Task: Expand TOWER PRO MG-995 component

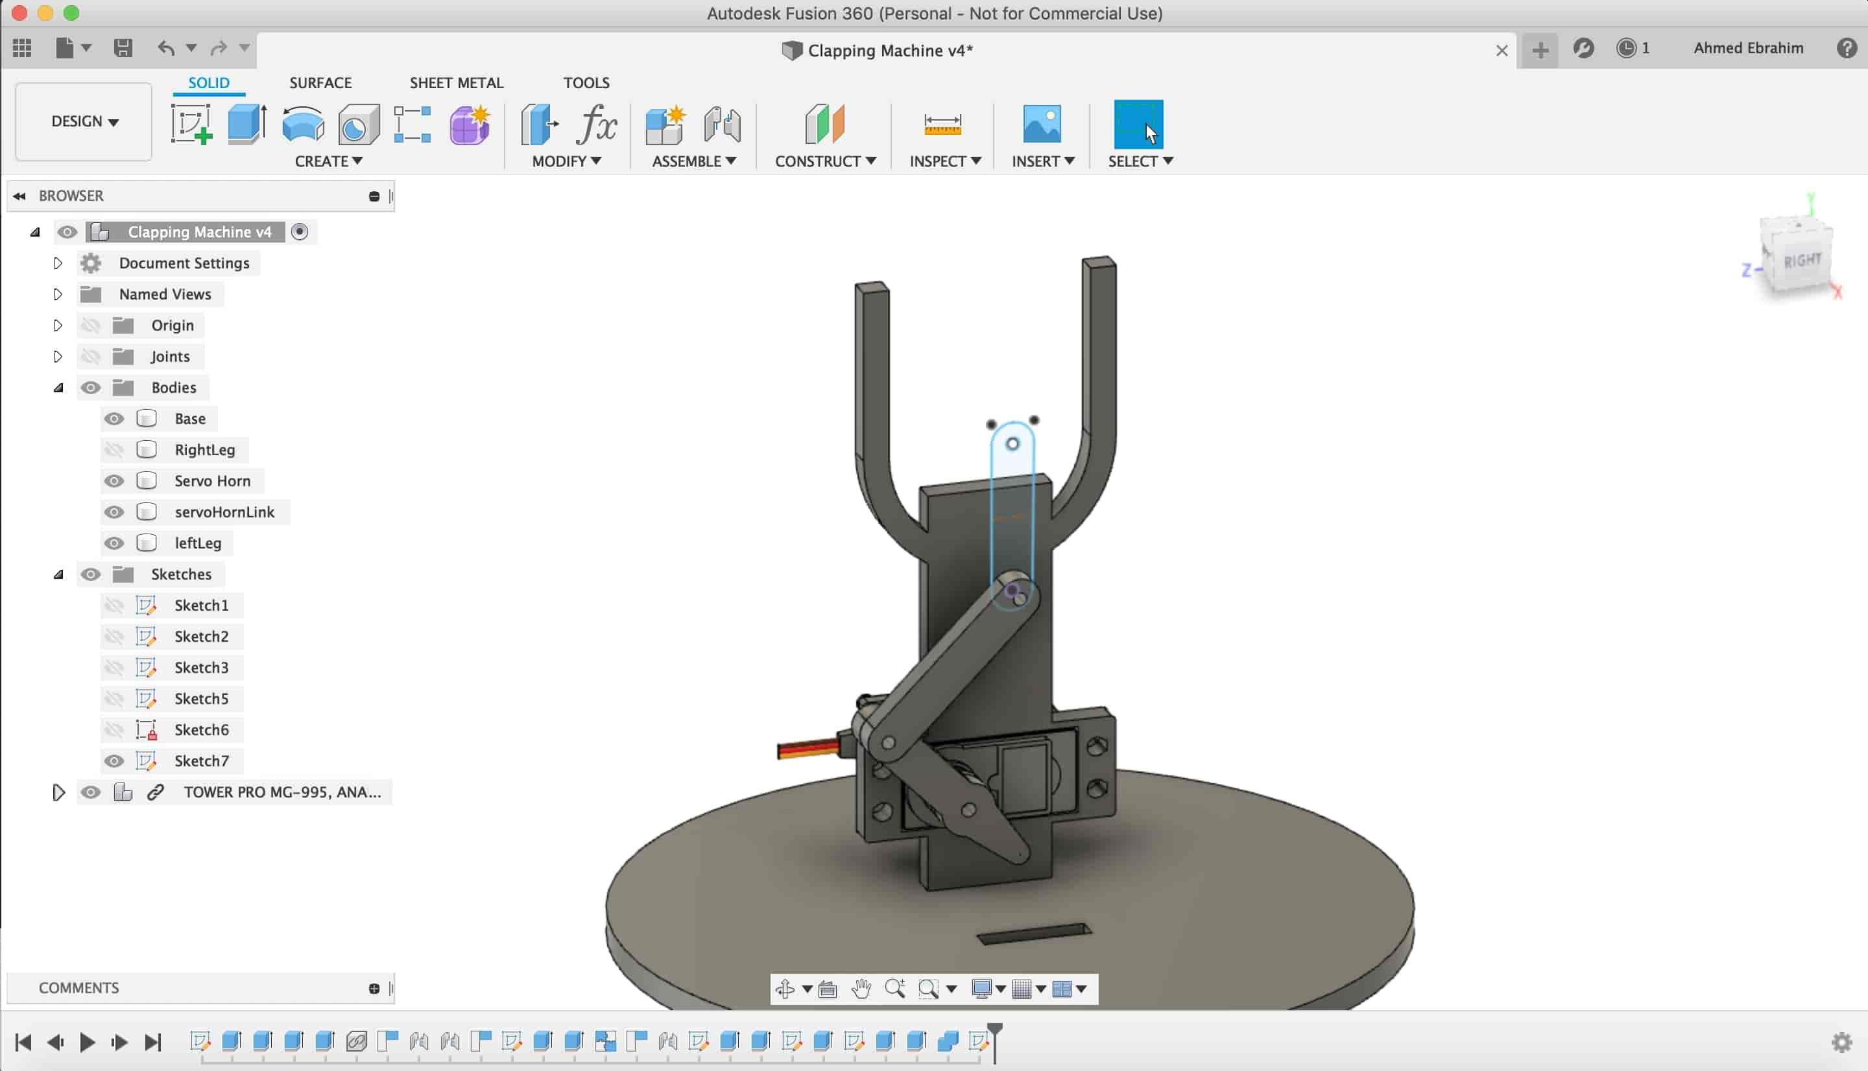Action: click(x=58, y=792)
